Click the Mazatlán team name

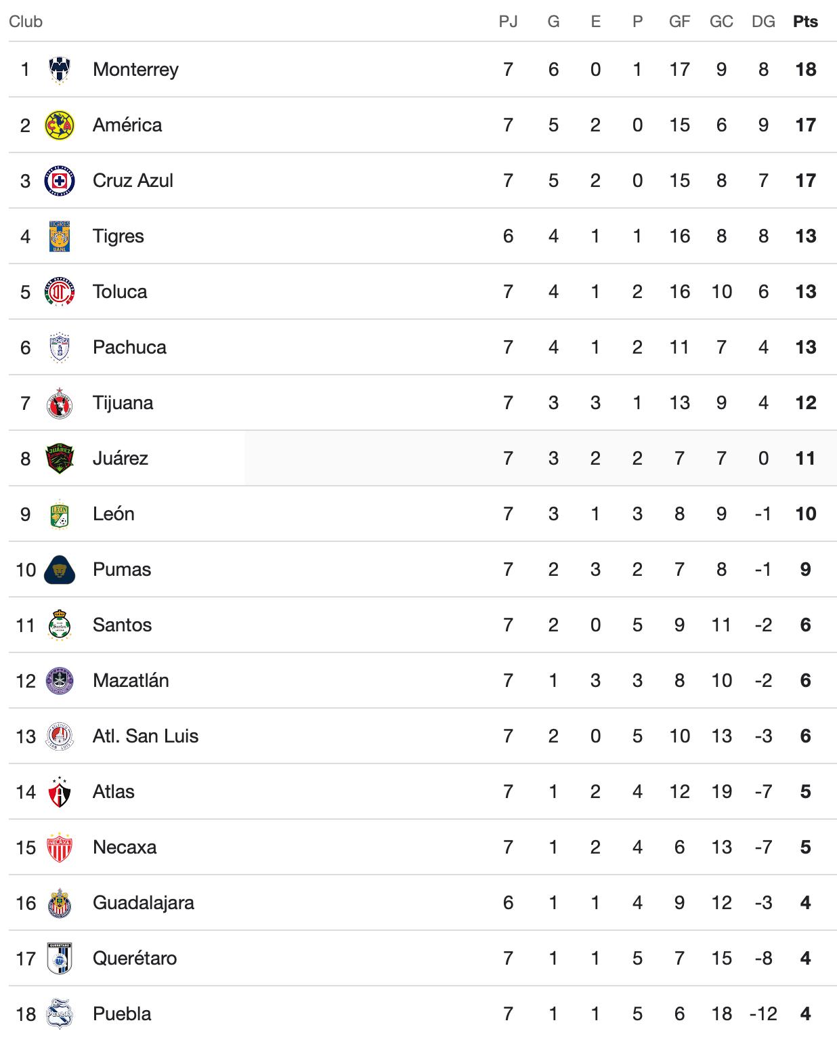pos(131,681)
